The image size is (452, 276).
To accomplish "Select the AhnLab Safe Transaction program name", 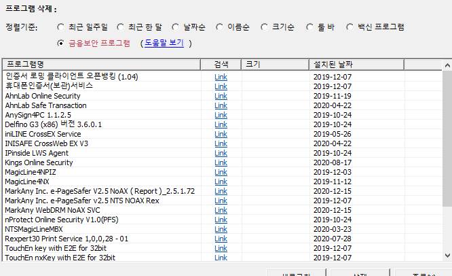I will 46,105.
